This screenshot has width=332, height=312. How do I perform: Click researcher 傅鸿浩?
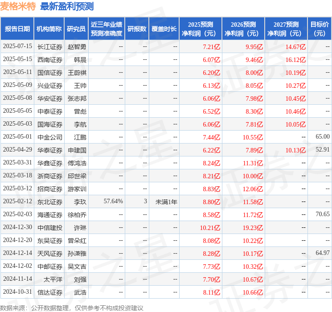tap(77, 163)
